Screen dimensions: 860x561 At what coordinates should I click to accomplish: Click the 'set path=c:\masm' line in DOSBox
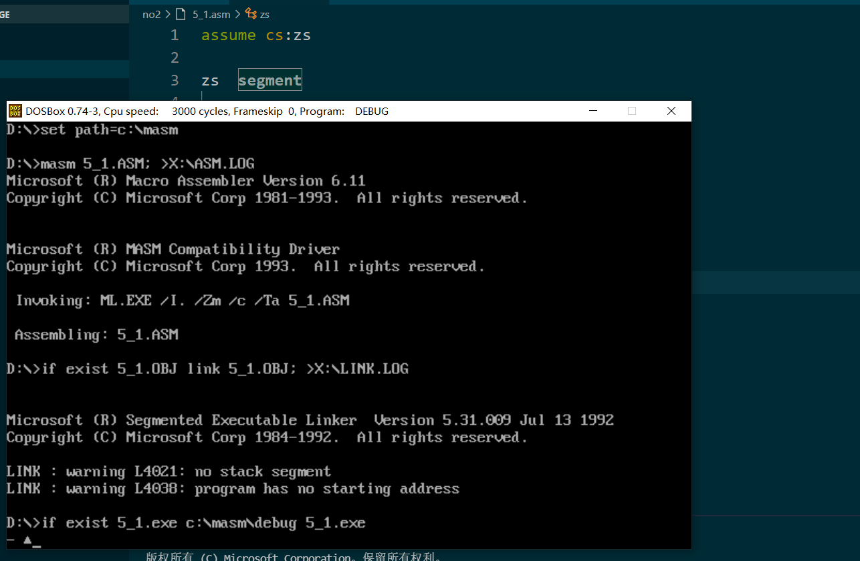tap(92, 130)
